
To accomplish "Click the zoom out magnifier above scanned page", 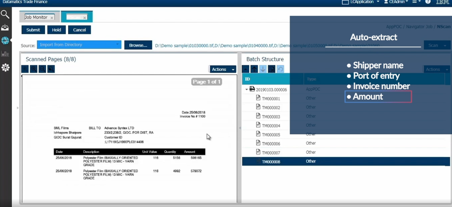I will pyautogui.click(x=42, y=69).
